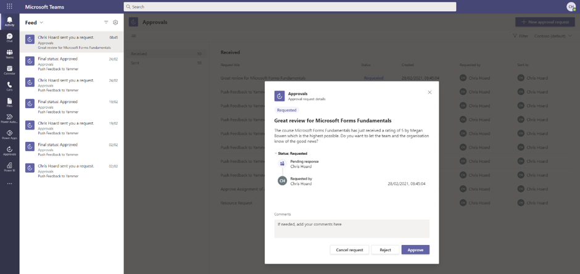The height and width of the screenshot is (274, 580).
Task: Show more apps ellipsis in the rail
Action: [10, 183]
